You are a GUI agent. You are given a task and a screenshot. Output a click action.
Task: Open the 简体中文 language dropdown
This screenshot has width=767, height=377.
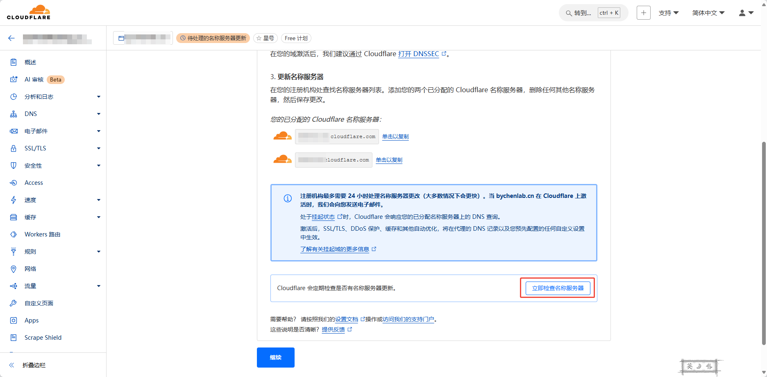tap(708, 13)
